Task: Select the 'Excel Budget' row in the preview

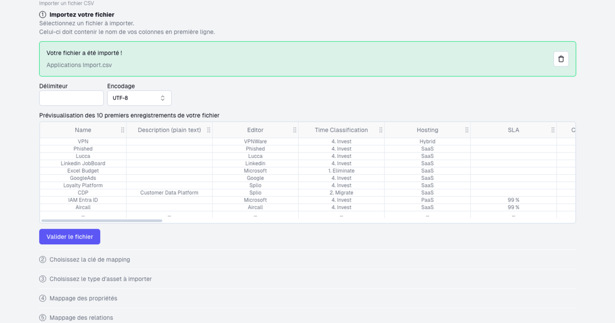Action: pyautogui.click(x=83, y=171)
